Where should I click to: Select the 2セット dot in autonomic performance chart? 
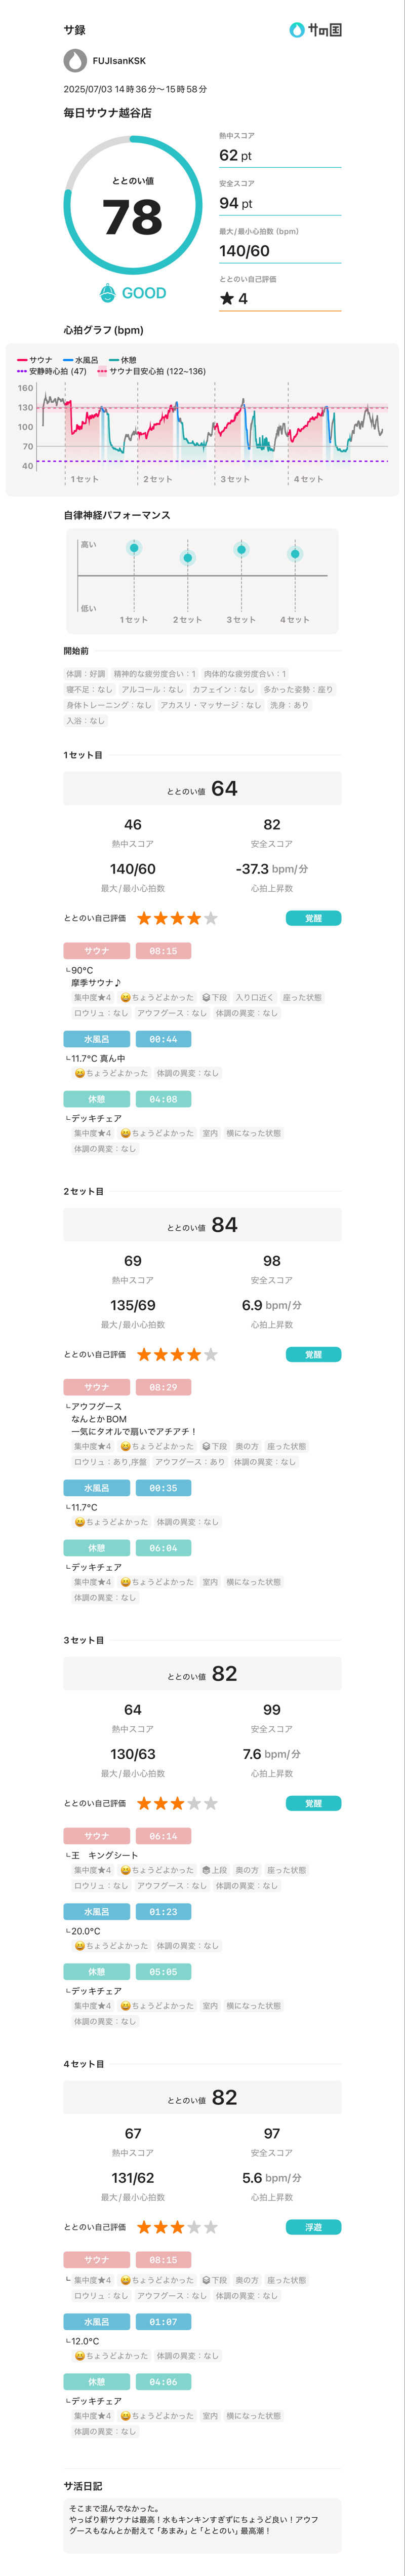[187, 557]
